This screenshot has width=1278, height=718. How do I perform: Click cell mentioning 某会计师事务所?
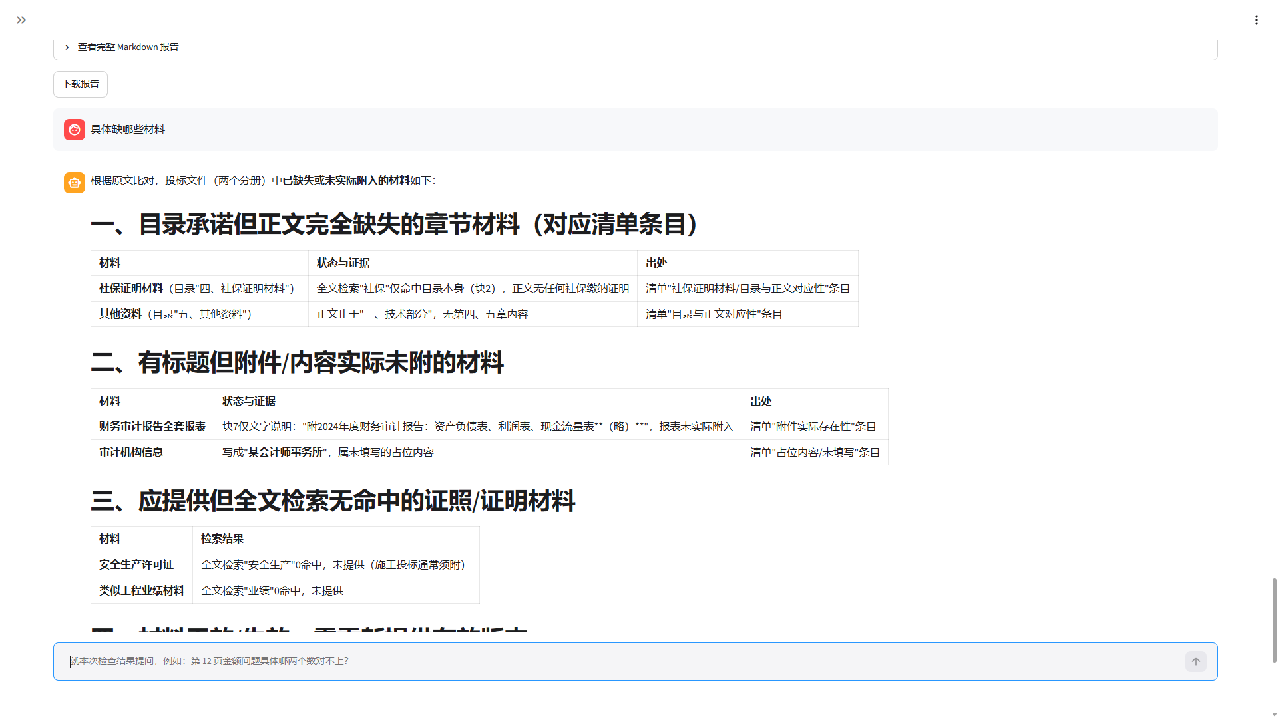click(x=478, y=453)
